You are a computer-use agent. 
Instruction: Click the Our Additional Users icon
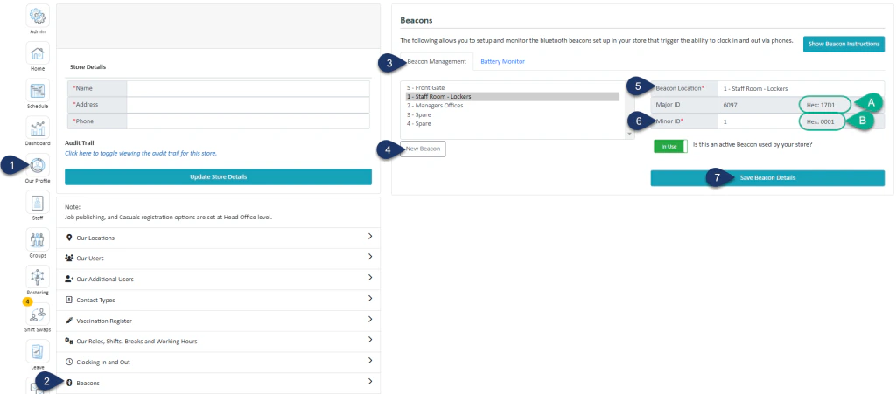point(69,279)
